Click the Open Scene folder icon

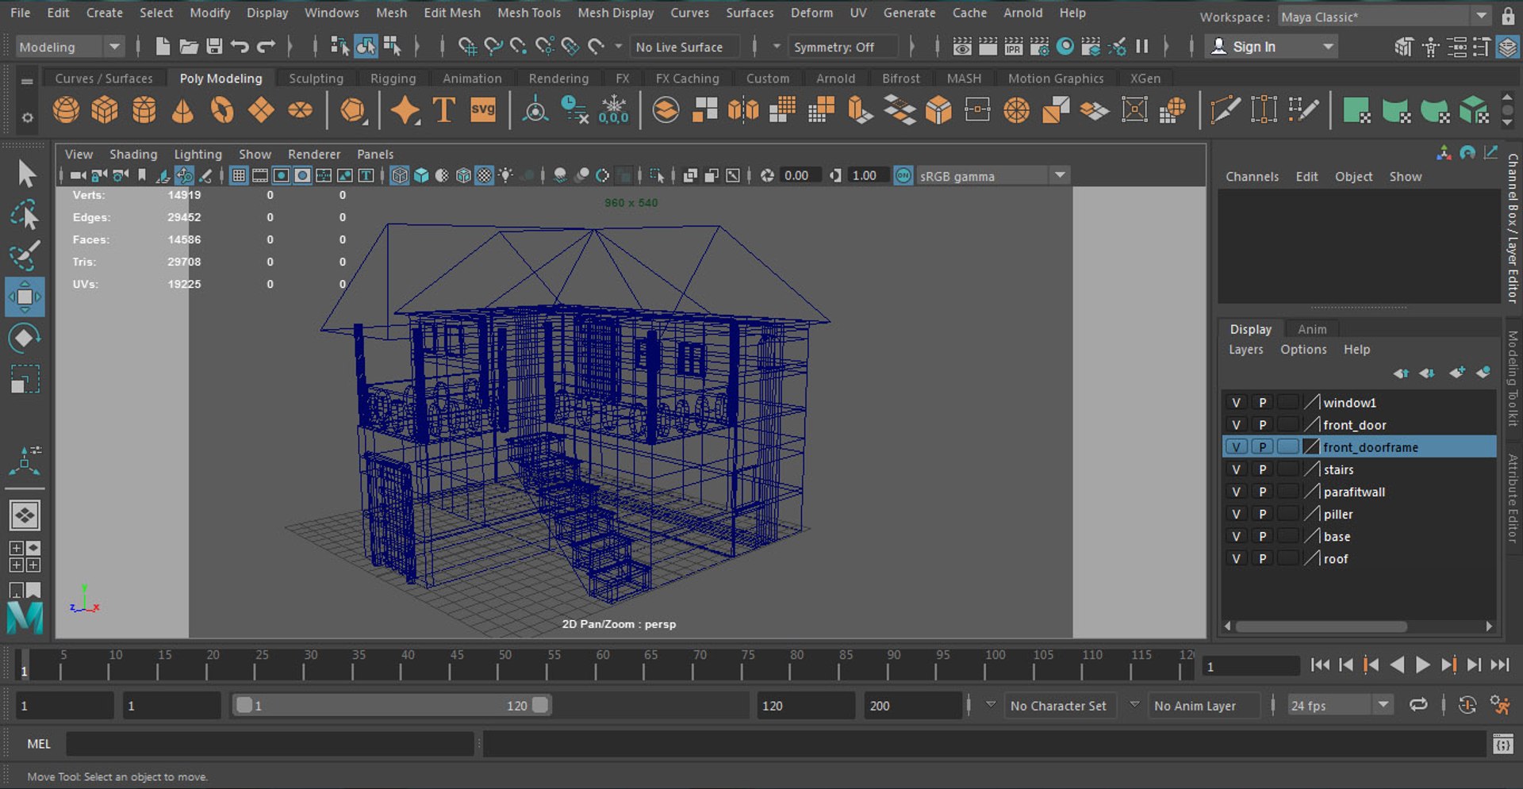pos(188,47)
